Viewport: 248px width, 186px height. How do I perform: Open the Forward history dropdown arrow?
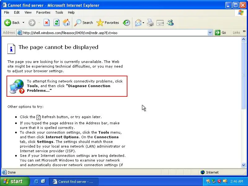point(39,23)
